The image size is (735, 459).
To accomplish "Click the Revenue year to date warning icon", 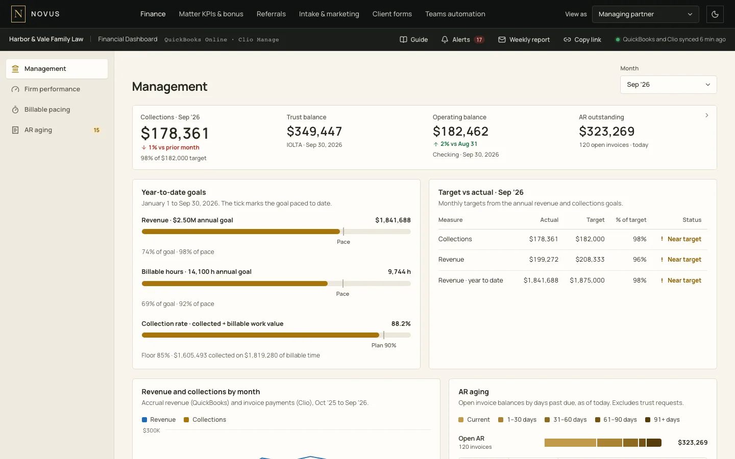I will point(662,280).
